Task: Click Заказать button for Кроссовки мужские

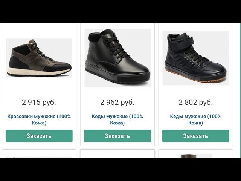Action: coord(39,136)
